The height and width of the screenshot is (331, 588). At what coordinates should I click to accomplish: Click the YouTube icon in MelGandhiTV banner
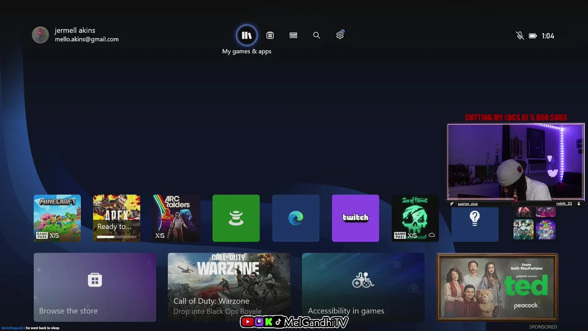tap(247, 322)
